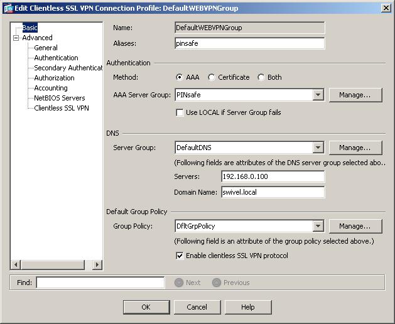Click the ASDM app icon in title bar
This screenshot has width=395, height=324.
tap(8, 8)
